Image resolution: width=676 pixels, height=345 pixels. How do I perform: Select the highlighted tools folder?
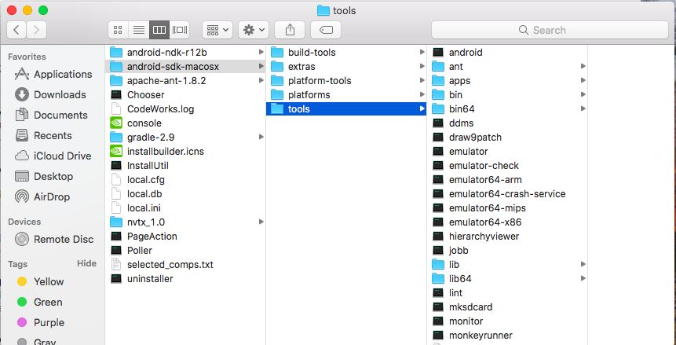(346, 108)
